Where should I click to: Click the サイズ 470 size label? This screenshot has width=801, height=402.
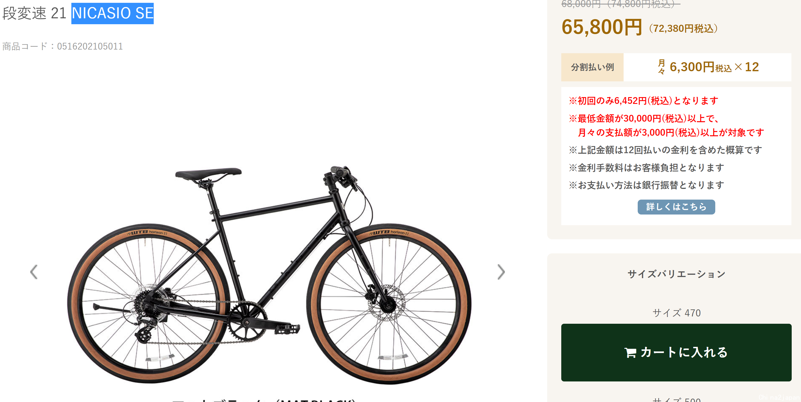click(x=676, y=312)
